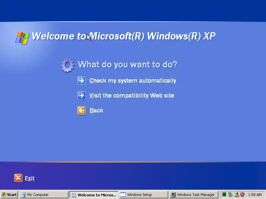Switch to My Computer taskbar button
Screen dimensions: 266x199
tap(44, 195)
